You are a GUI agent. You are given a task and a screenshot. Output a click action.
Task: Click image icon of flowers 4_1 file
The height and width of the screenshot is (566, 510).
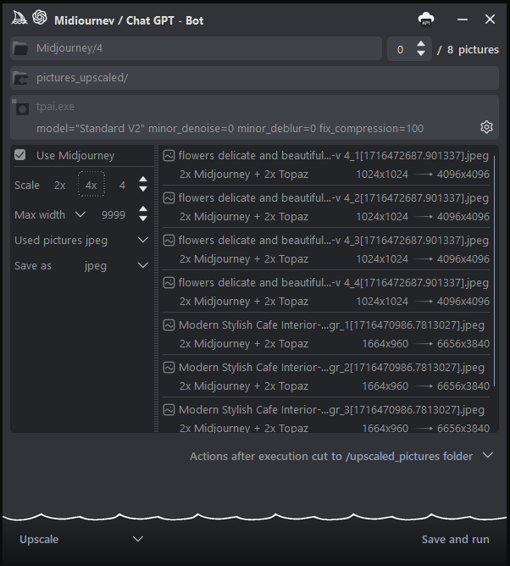click(169, 156)
